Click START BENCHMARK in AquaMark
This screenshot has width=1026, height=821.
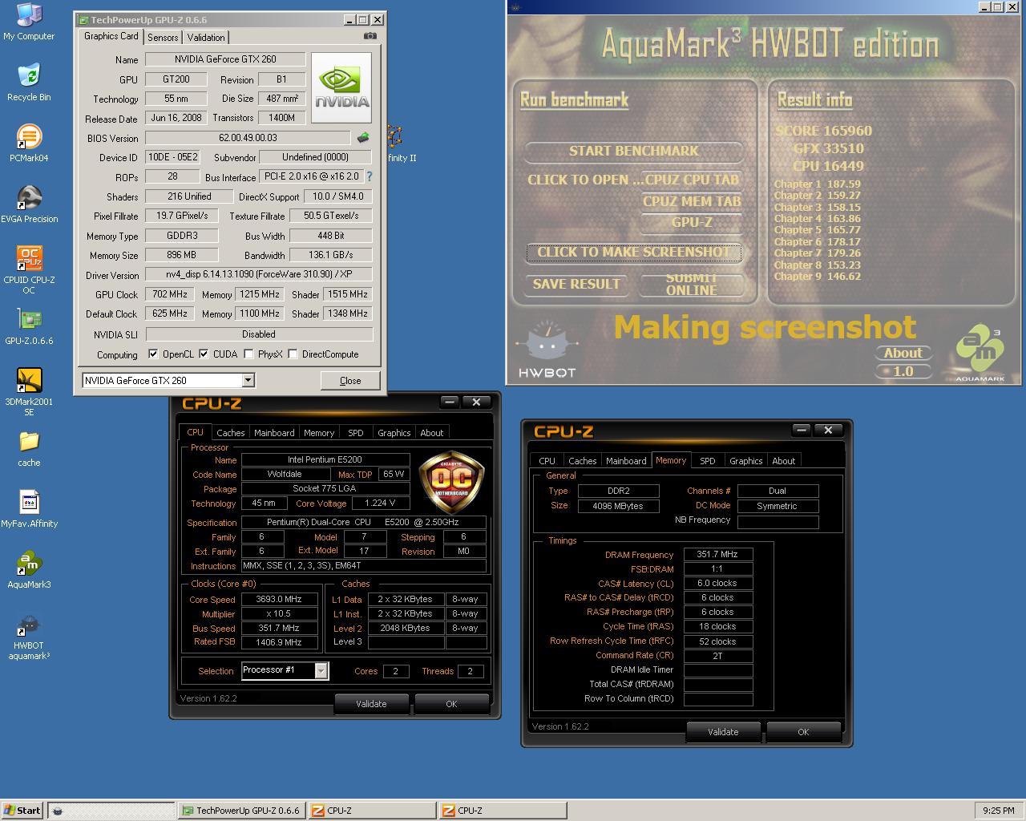click(x=634, y=151)
